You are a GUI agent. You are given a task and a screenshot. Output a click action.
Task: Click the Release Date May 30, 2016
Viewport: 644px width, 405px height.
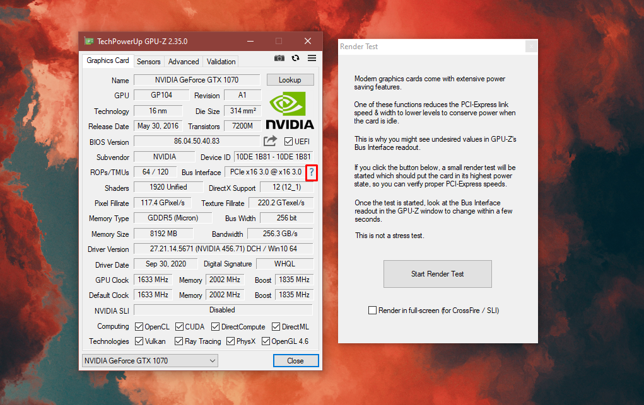(x=158, y=126)
